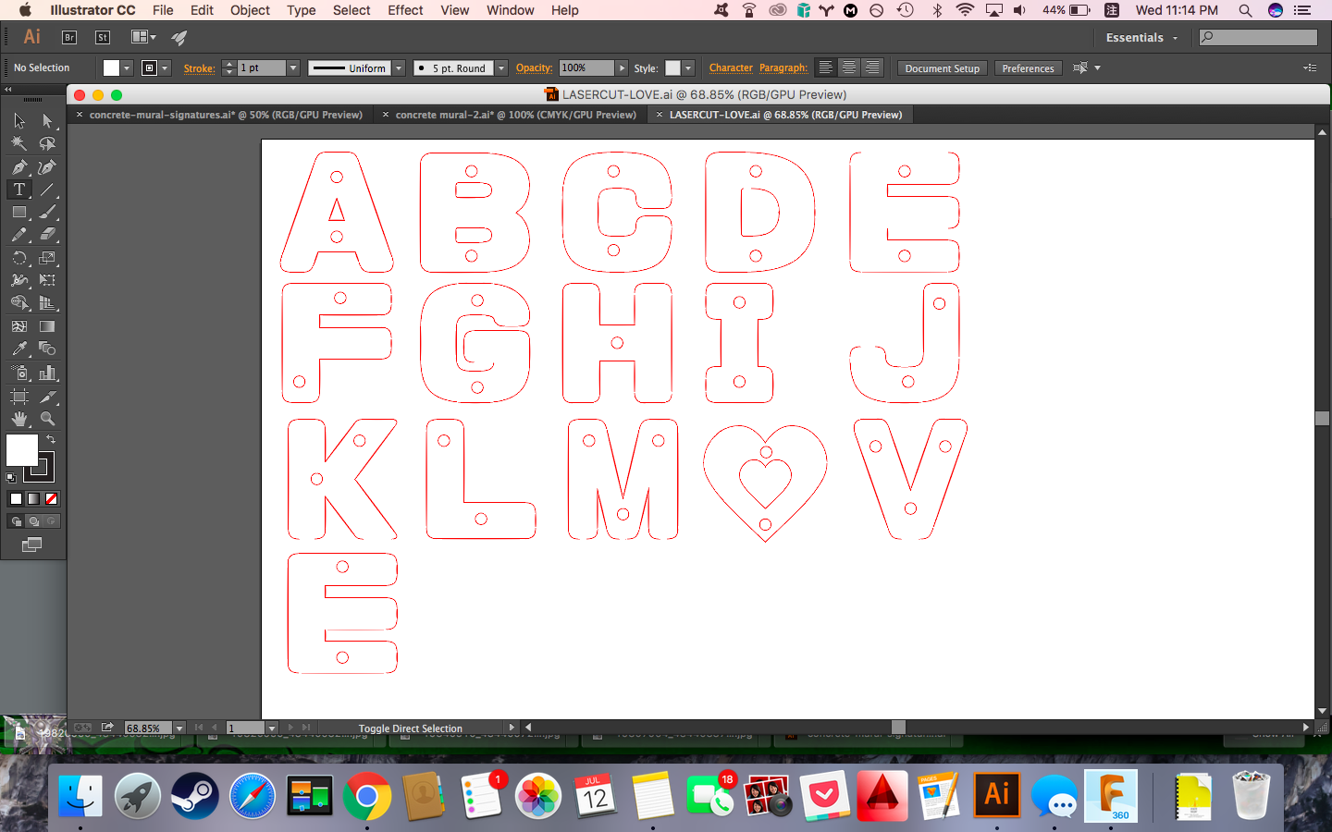
Task: Select the Free Transform tool
Action: pyautogui.click(x=47, y=280)
